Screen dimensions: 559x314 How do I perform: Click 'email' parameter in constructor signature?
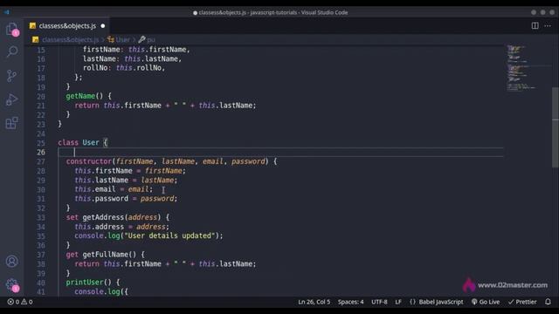(x=213, y=161)
